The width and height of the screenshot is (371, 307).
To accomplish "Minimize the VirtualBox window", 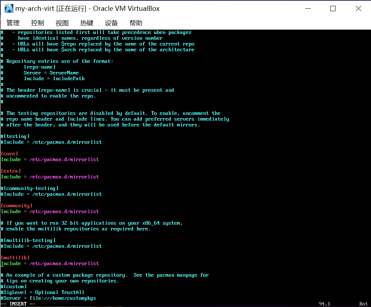I will point(307,8).
